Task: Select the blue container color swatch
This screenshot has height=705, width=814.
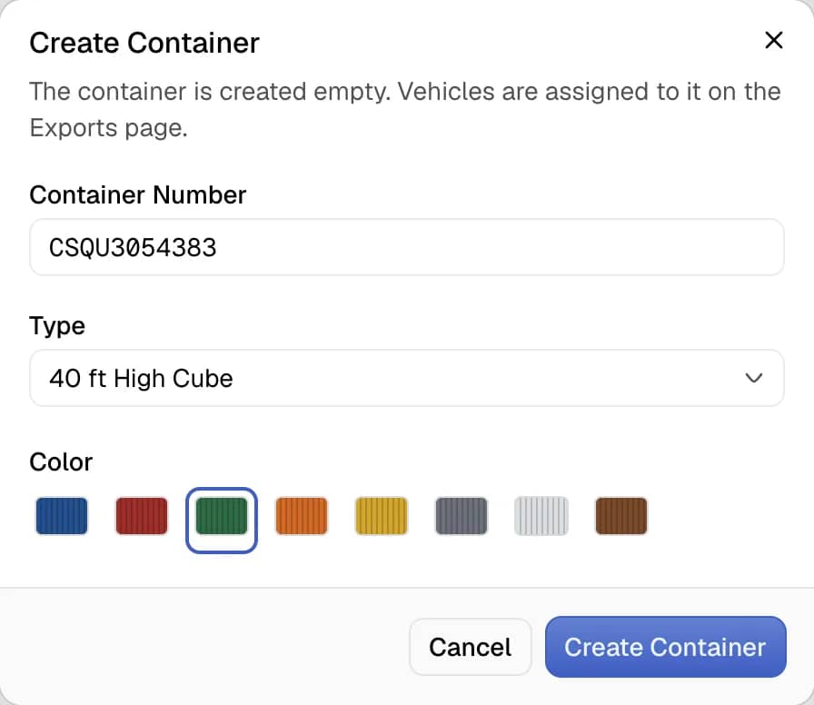Action: (x=62, y=515)
